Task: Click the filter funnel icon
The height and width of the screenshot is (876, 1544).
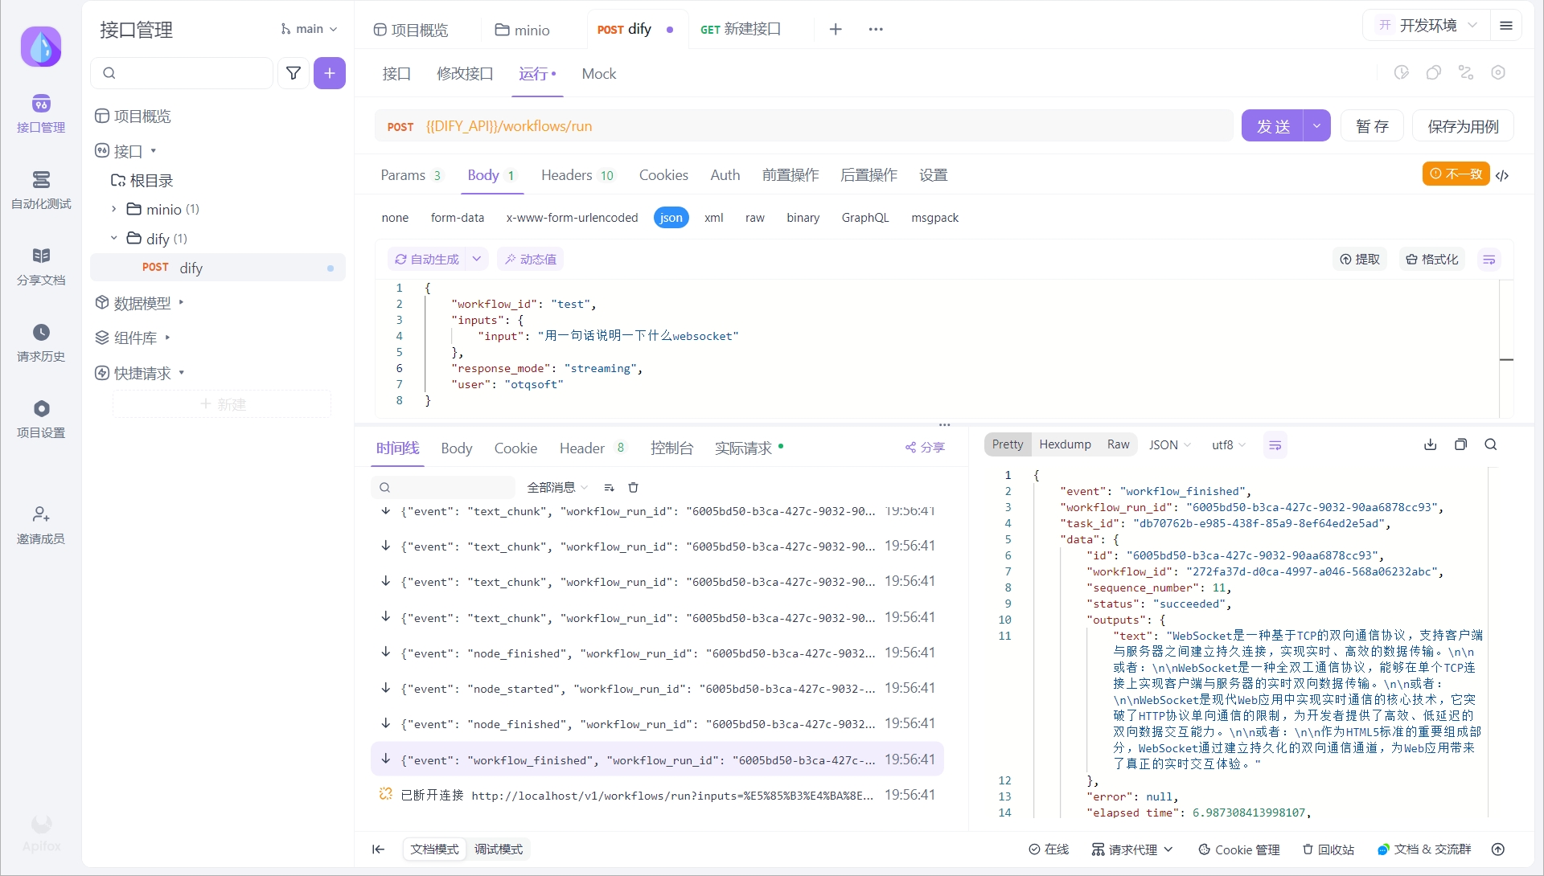Action: pyautogui.click(x=294, y=73)
